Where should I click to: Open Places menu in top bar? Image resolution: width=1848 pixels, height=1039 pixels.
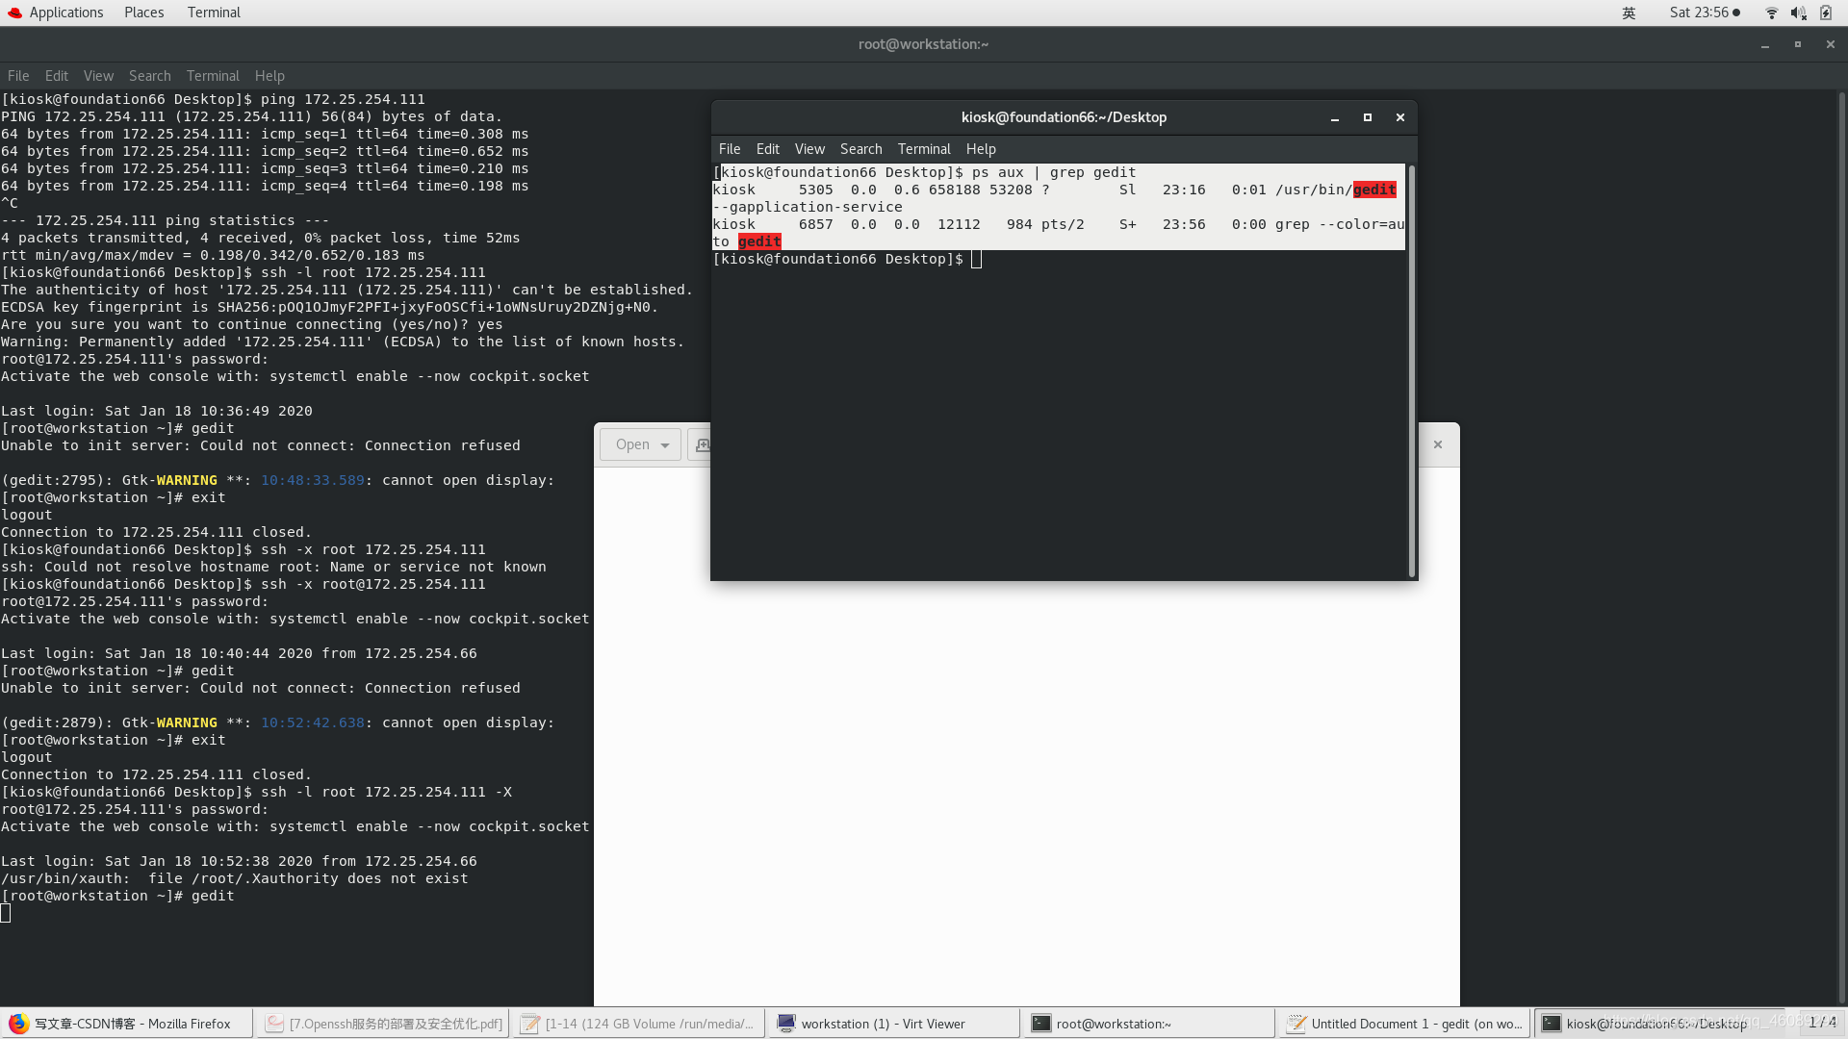(x=143, y=13)
